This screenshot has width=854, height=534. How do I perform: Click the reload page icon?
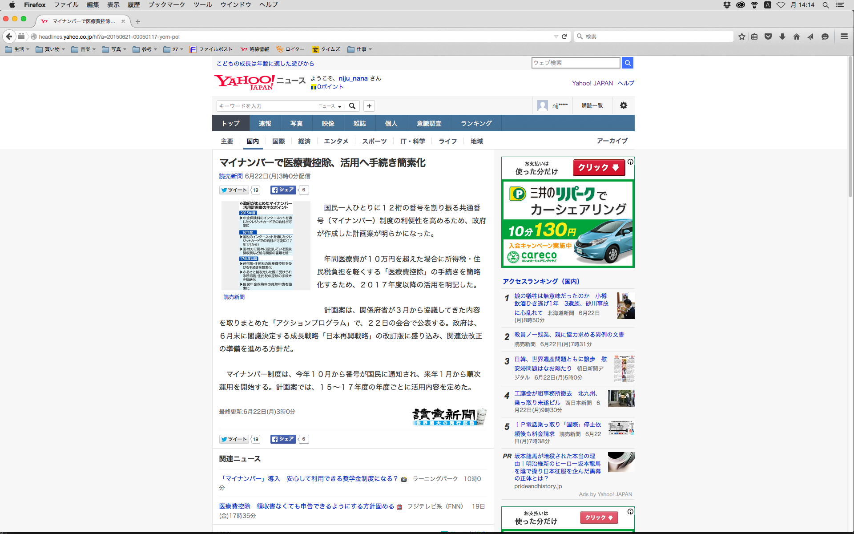tap(564, 36)
